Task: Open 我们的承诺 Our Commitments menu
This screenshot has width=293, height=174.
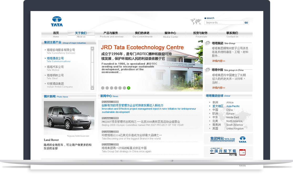Action: pos(142,34)
